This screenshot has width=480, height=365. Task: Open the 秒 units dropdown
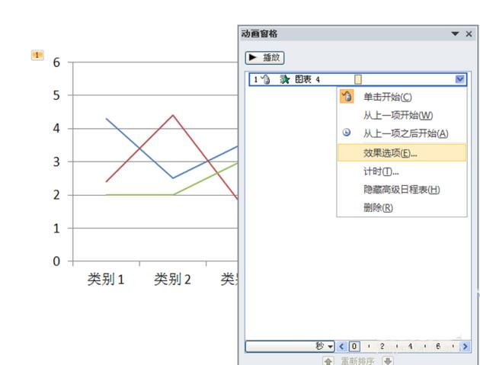coord(331,347)
